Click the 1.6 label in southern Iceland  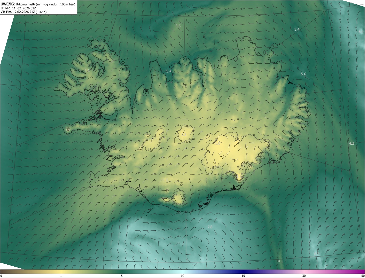tap(165, 180)
